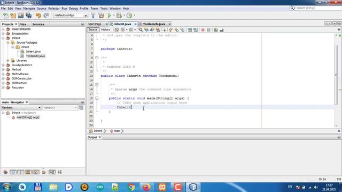
Task: Click Shift Line Left editor icon
Action: [190, 30]
